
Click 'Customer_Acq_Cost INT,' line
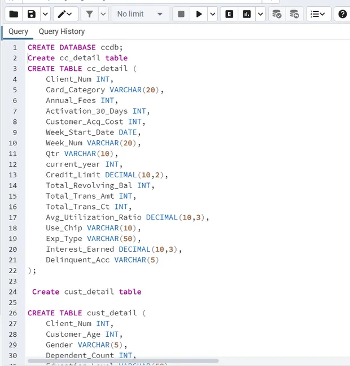pos(95,122)
